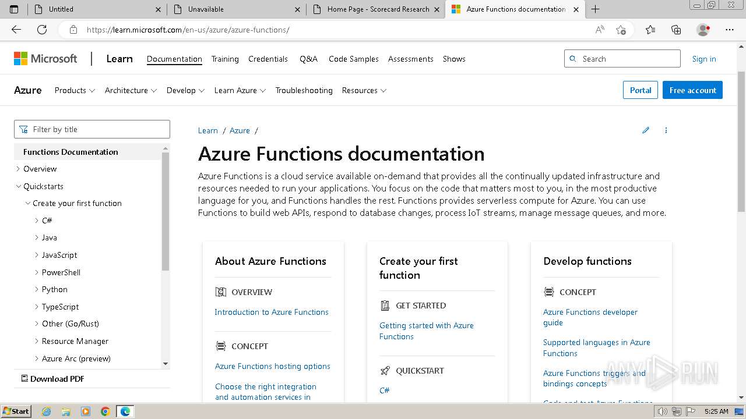Open Code Samples in top nav
Viewport: 746px width, 419px height.
coord(354,59)
